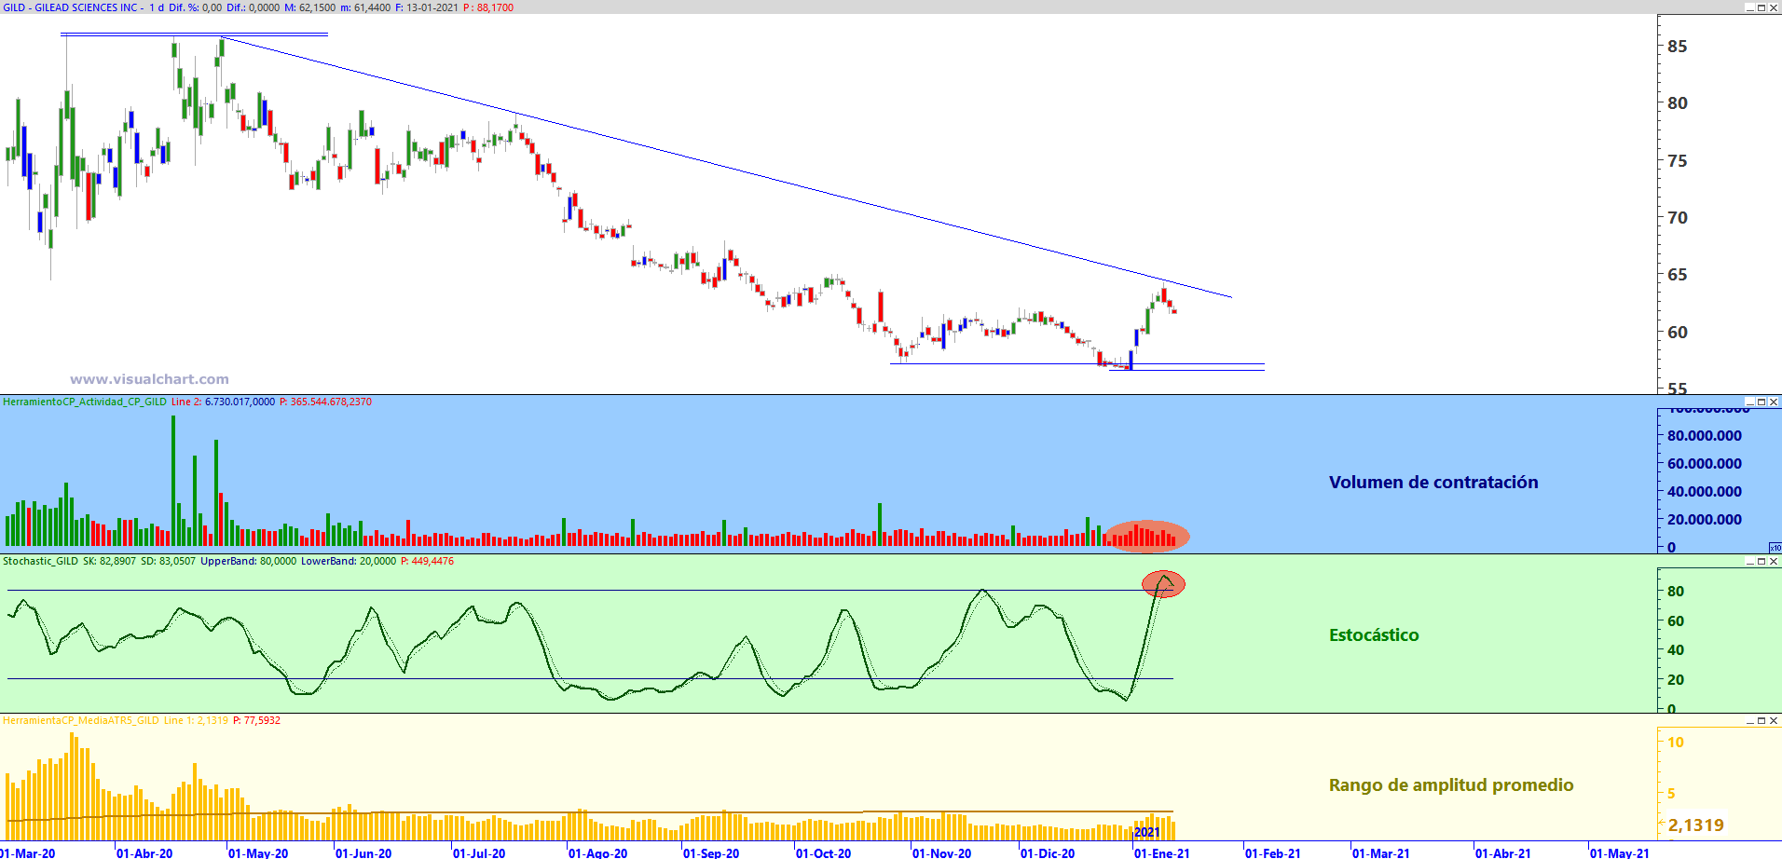This screenshot has height=859, width=1782.
Task: Click the '01-Jul-20' date label
Action: pos(479,852)
